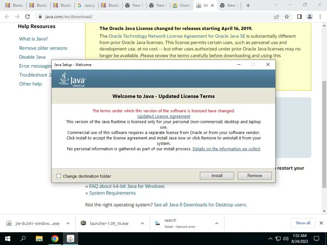Click Show all downloads

click(x=303, y=223)
